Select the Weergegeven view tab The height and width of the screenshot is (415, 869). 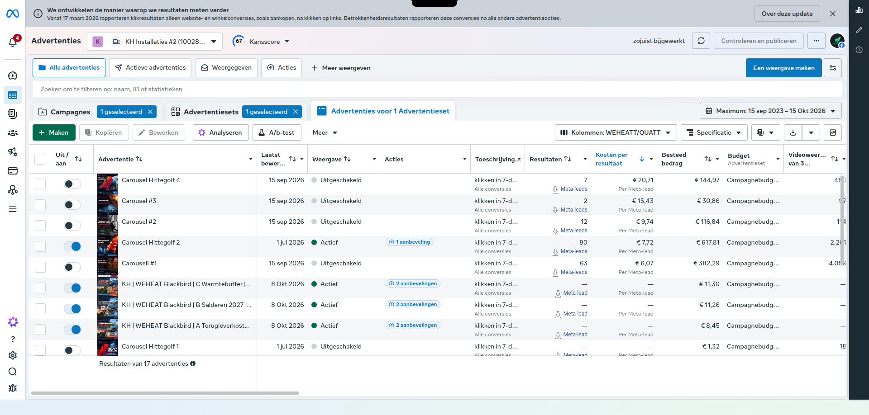[x=226, y=68]
